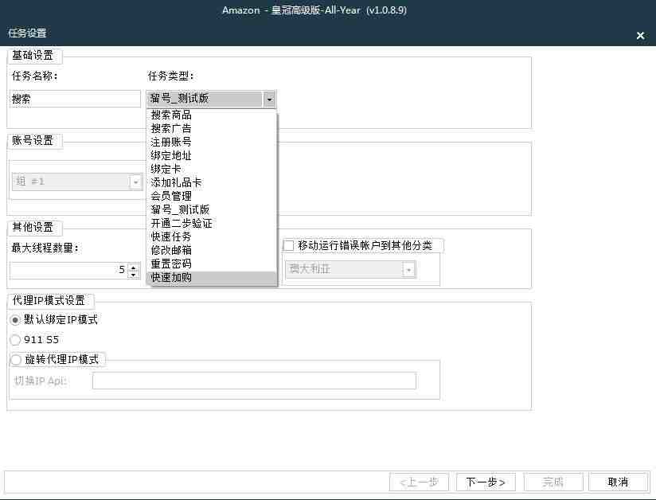
Task: Select 会员管理 from the list
Action: [211, 196]
